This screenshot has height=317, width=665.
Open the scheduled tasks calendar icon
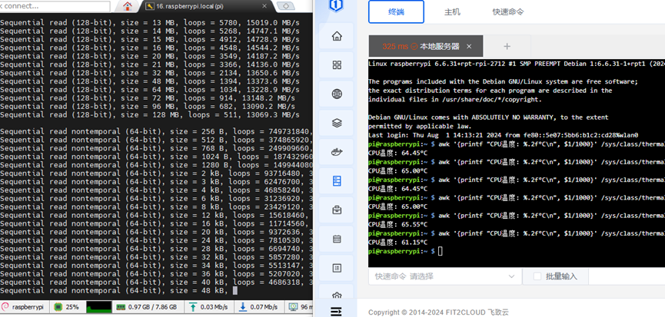337,239
